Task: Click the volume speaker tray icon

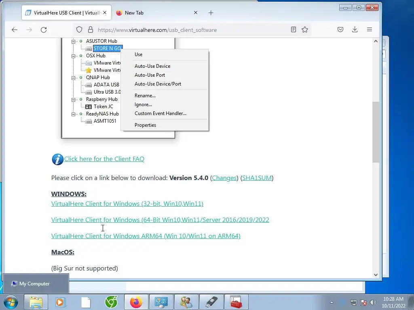Action: pos(373,302)
